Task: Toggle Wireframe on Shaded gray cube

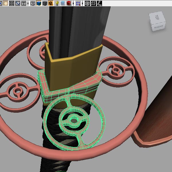Action: click(x=45, y=3)
